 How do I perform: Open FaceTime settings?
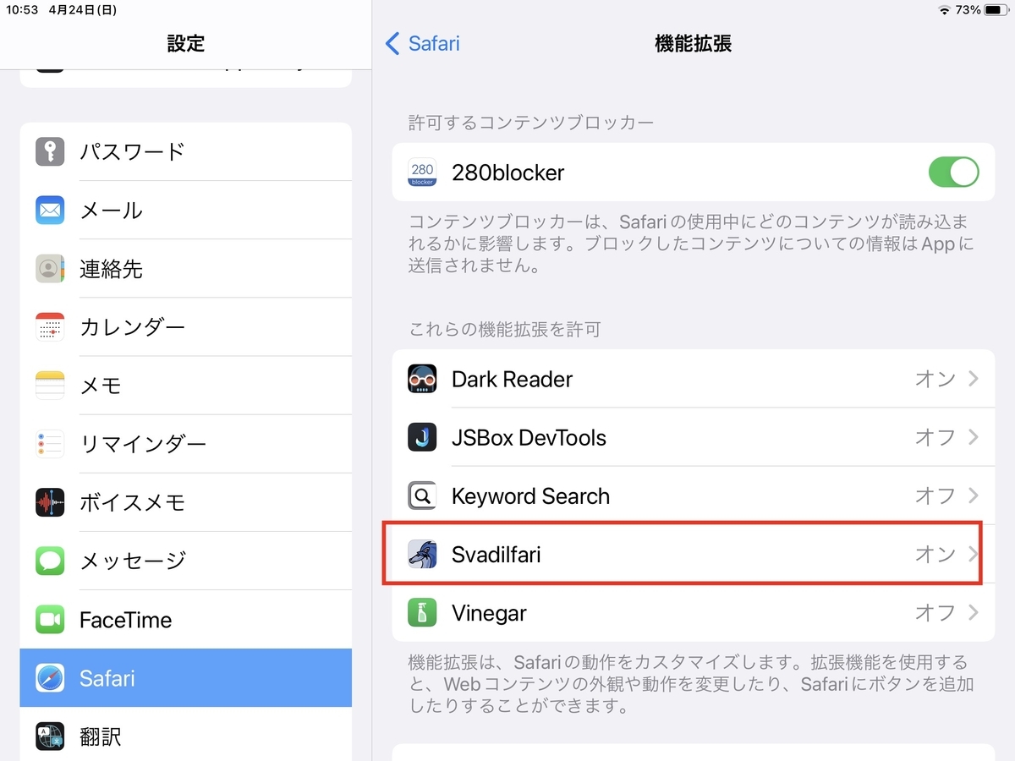pos(186,620)
